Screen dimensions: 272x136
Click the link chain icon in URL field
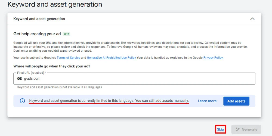click(20, 79)
